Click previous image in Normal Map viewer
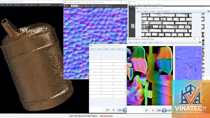This screenshot has width=210, height=118. point(159,110)
